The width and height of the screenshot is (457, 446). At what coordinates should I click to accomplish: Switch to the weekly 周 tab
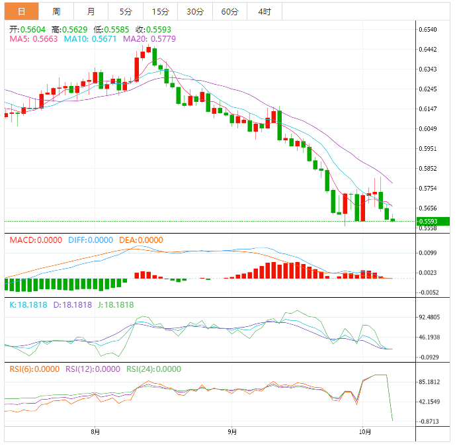pos(56,11)
